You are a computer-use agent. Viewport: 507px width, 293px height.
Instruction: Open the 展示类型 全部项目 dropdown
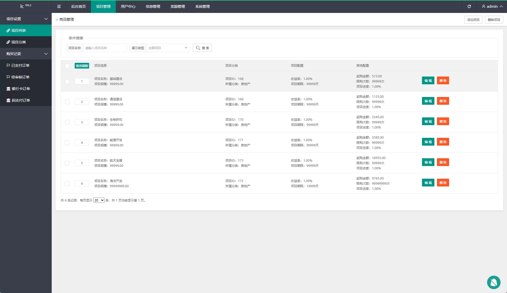point(168,48)
